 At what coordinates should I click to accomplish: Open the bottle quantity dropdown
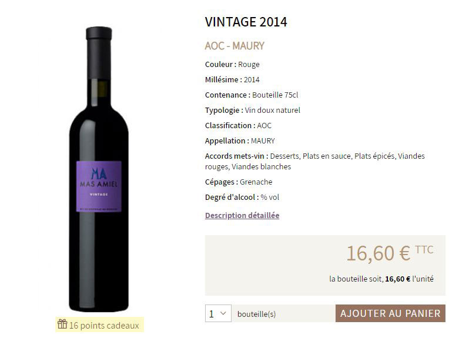pos(218,313)
